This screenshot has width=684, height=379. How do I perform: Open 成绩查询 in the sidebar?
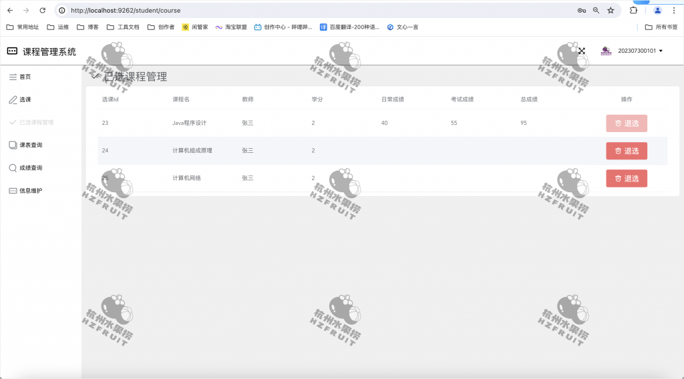point(41,168)
